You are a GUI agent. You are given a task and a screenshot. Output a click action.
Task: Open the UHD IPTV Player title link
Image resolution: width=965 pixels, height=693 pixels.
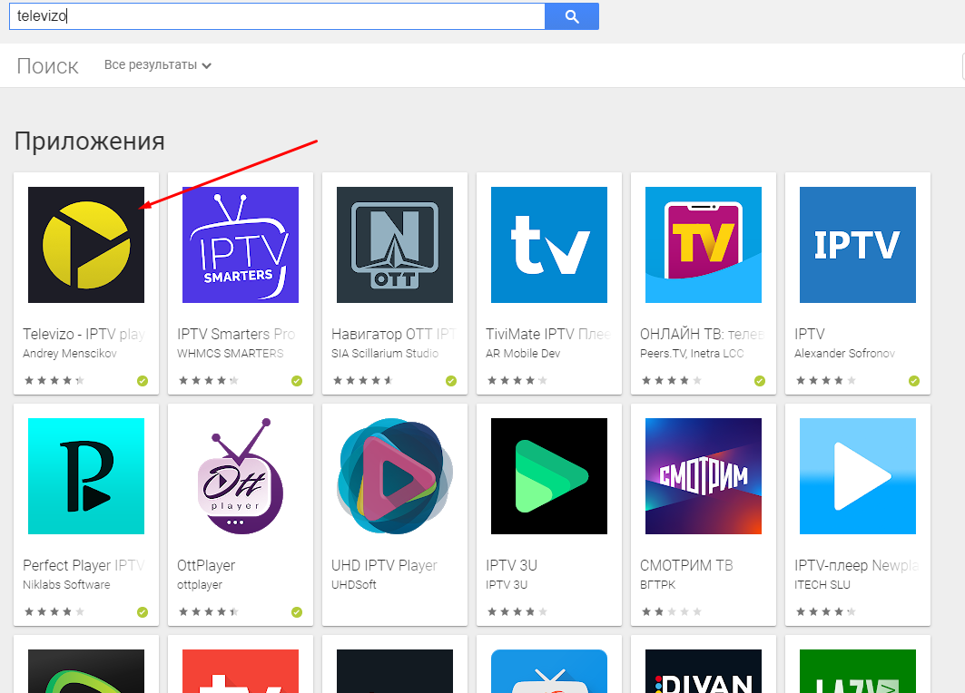point(384,565)
